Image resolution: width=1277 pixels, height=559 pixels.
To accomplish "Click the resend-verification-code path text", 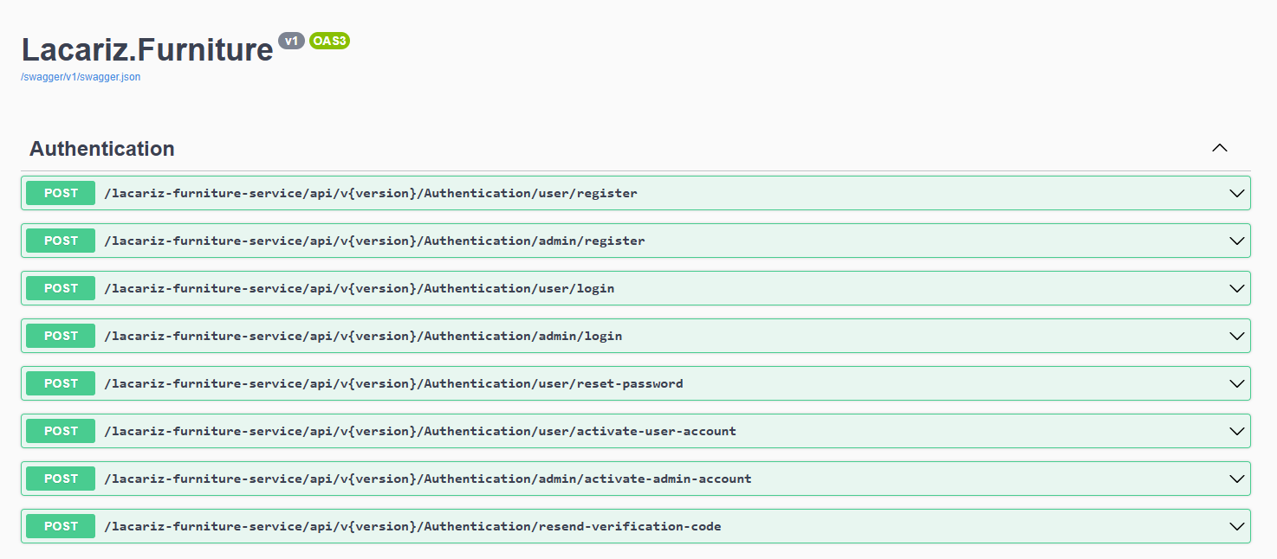I will click(412, 526).
